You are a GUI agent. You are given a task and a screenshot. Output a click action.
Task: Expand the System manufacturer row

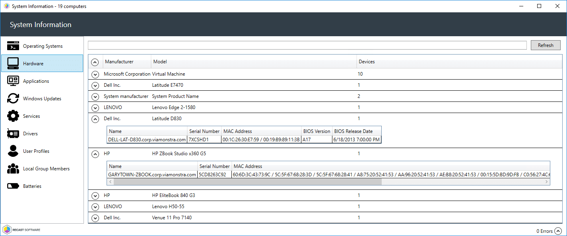95,96
